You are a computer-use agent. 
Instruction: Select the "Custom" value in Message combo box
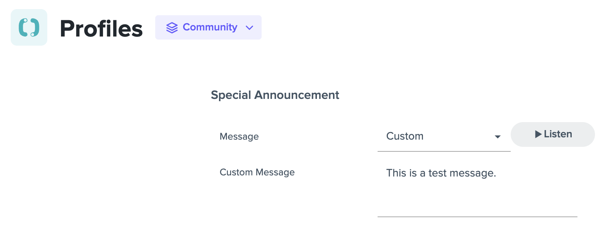[405, 136]
